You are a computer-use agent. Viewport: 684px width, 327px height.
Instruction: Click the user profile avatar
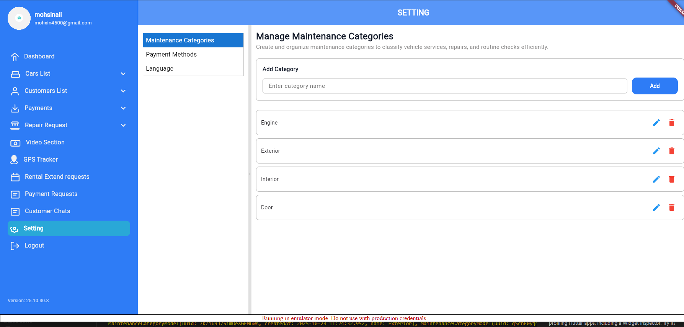19,18
